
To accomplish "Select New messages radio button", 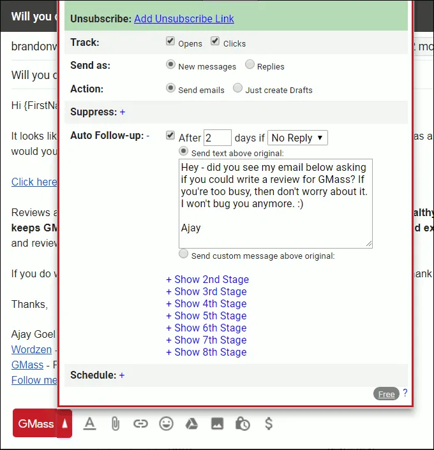I will pos(170,64).
